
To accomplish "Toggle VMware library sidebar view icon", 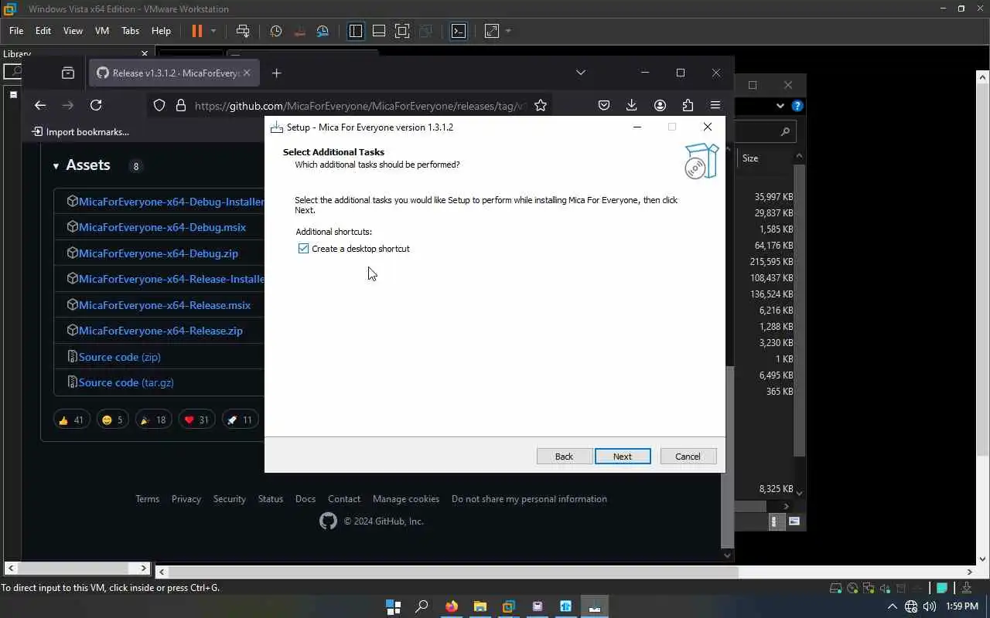I will (x=356, y=31).
